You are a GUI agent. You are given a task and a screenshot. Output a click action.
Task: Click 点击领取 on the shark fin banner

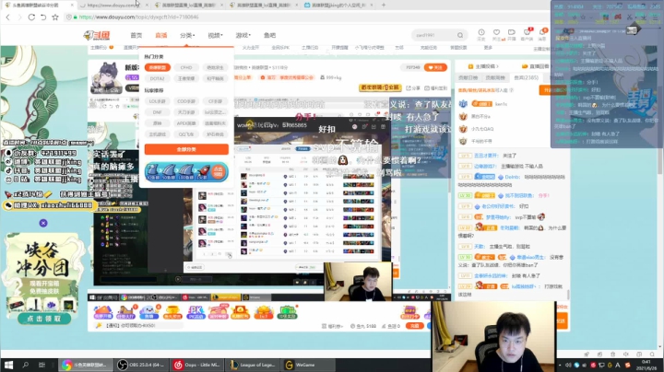(218, 171)
